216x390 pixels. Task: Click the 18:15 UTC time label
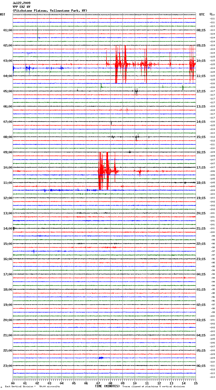201,183
